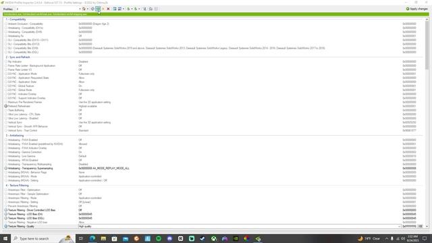Click Apply changes button
The image size is (432, 243).
click(417, 9)
